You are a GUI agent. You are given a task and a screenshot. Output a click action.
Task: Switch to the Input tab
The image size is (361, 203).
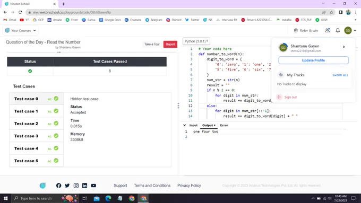[x=193, y=125]
